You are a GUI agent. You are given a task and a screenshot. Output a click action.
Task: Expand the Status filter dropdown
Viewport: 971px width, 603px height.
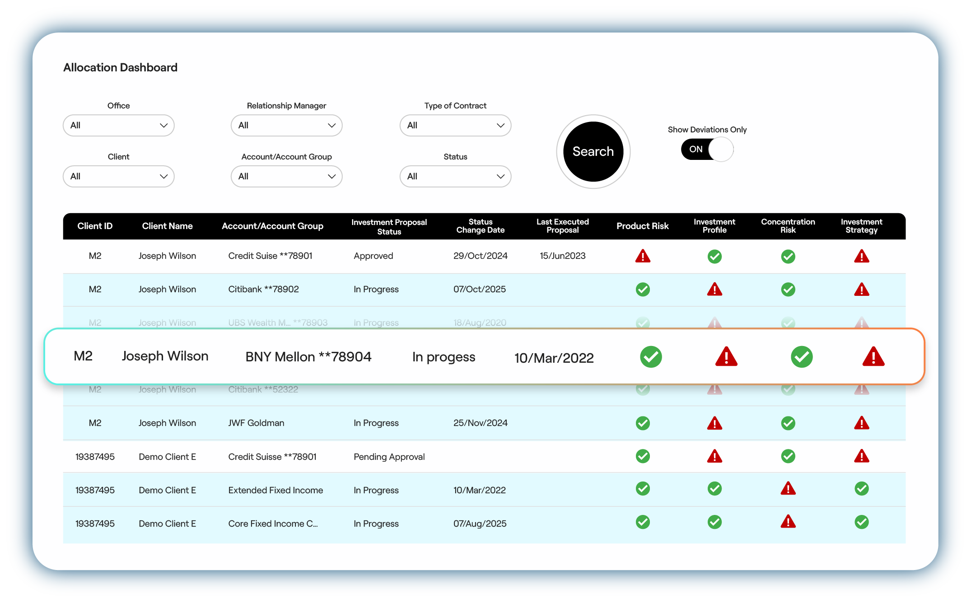coord(455,177)
